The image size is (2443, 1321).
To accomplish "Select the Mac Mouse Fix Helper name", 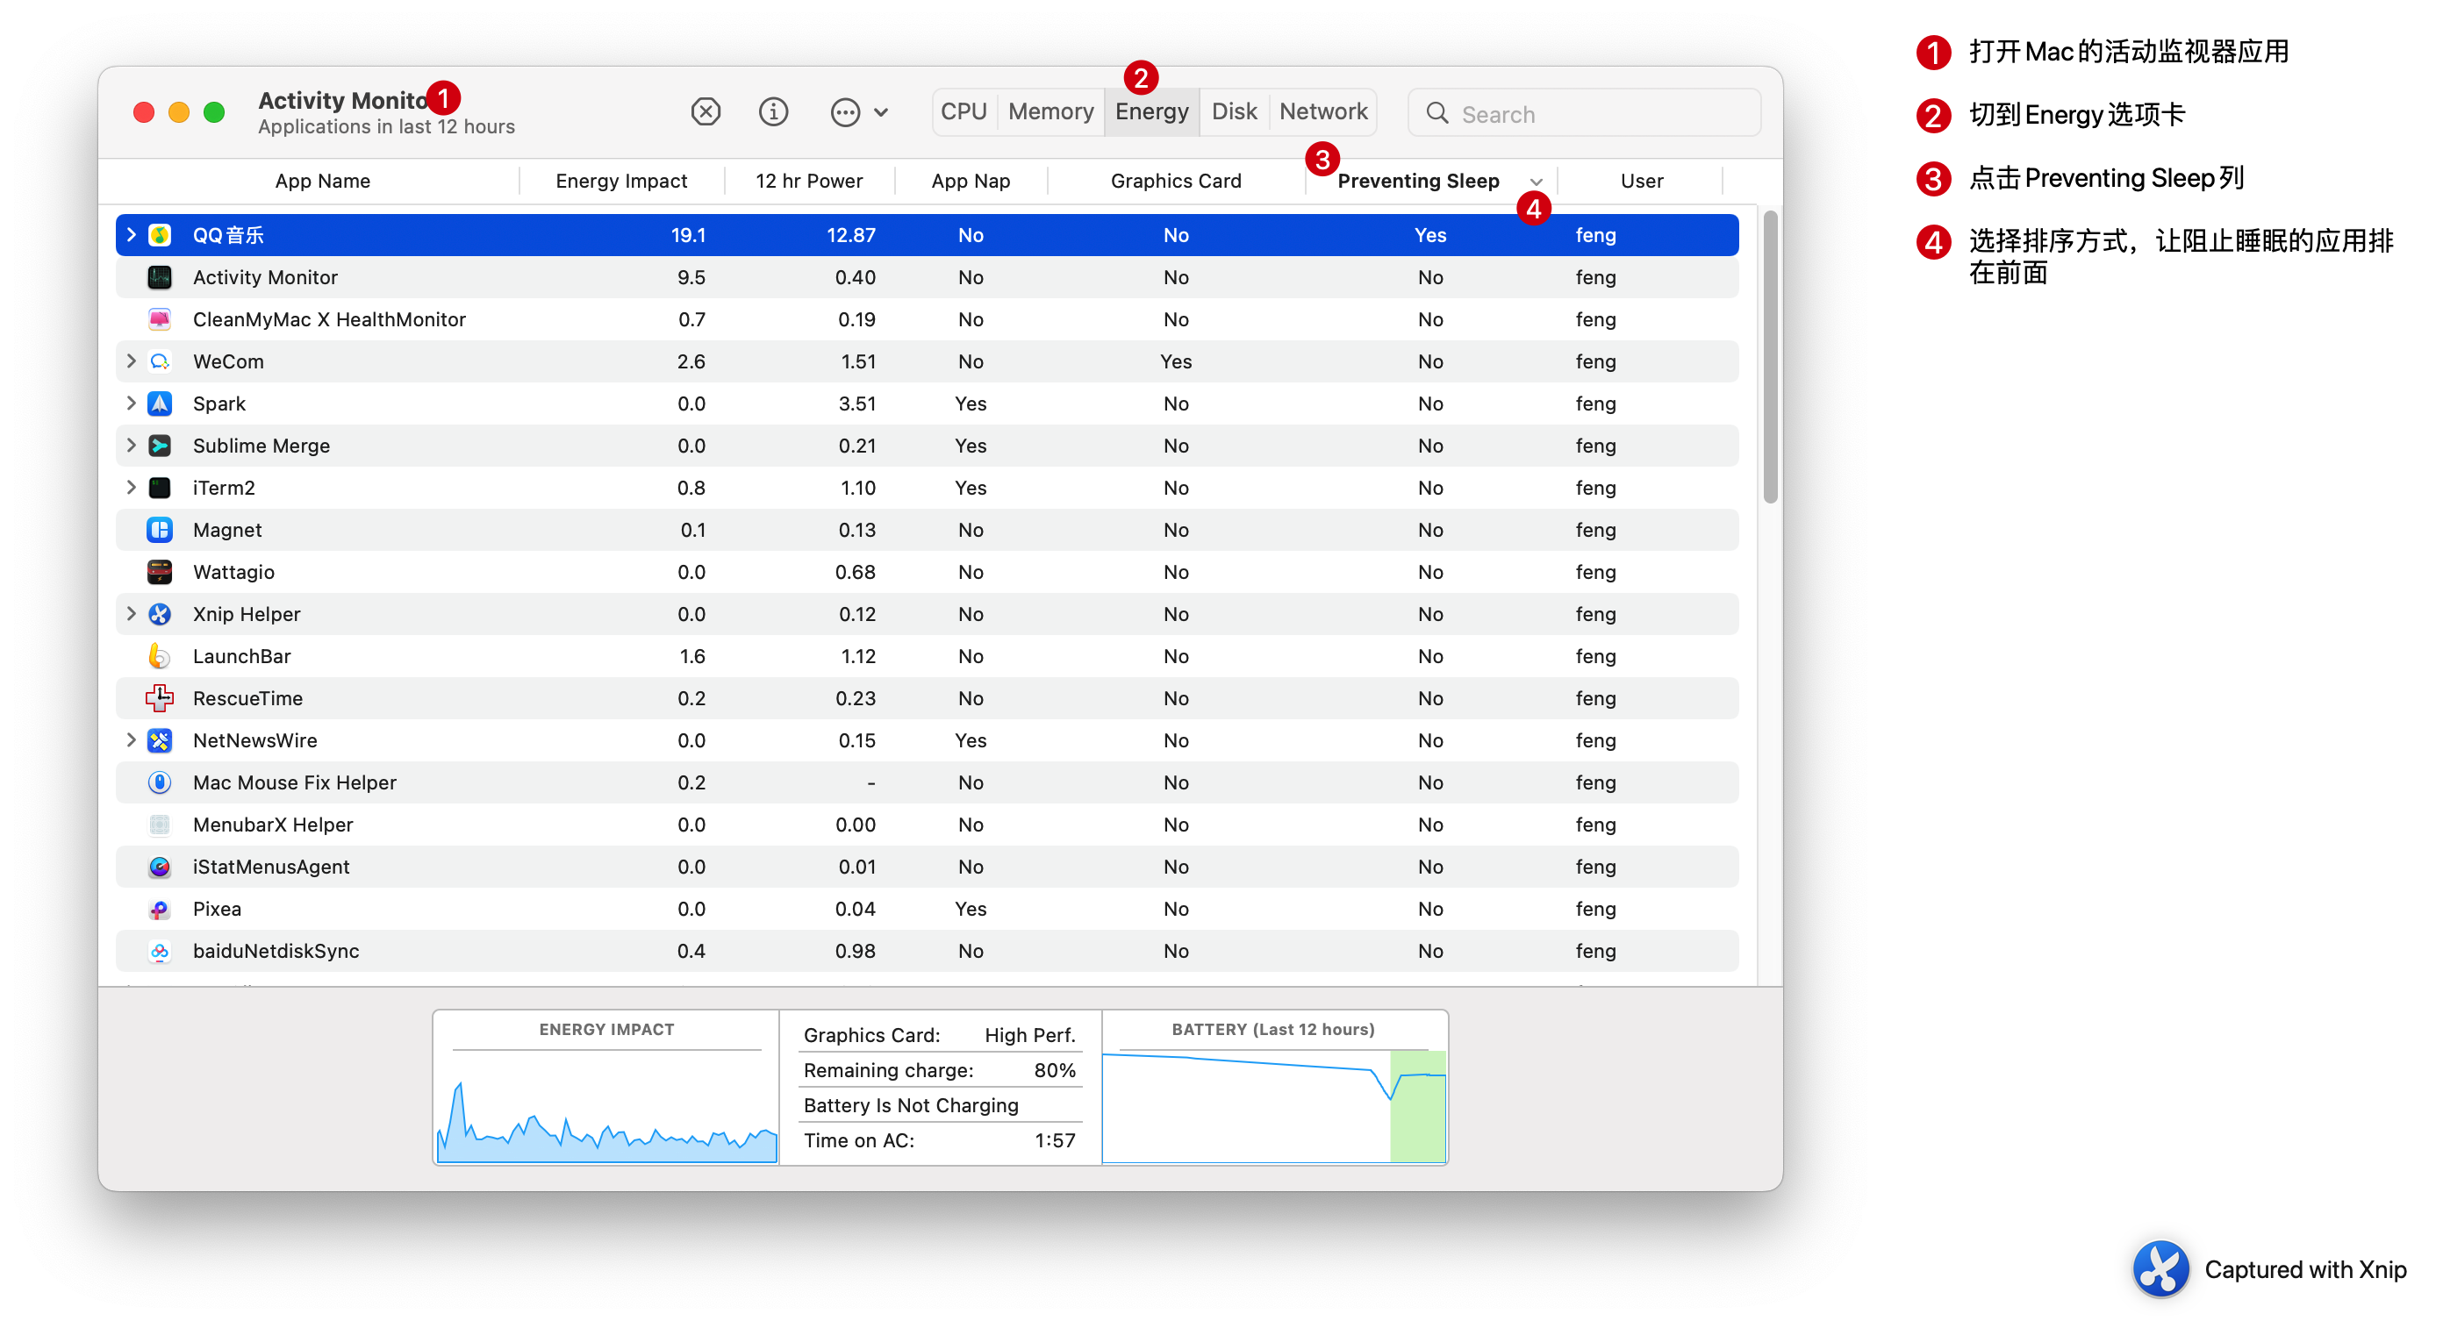I will 294,782.
